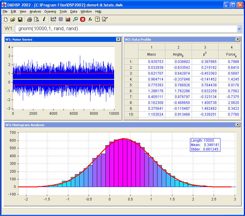Click the gnorm formula input field
Viewport: 245px width, 216px height.
point(126,29)
